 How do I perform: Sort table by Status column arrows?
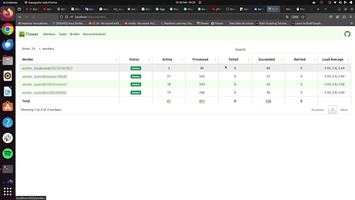pos(149,60)
